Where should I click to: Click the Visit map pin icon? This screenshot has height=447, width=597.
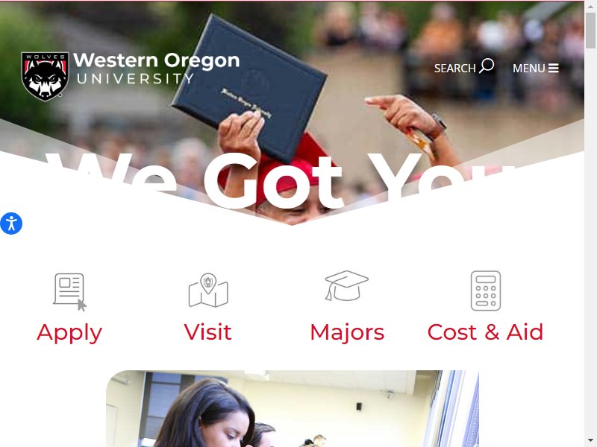(x=208, y=290)
